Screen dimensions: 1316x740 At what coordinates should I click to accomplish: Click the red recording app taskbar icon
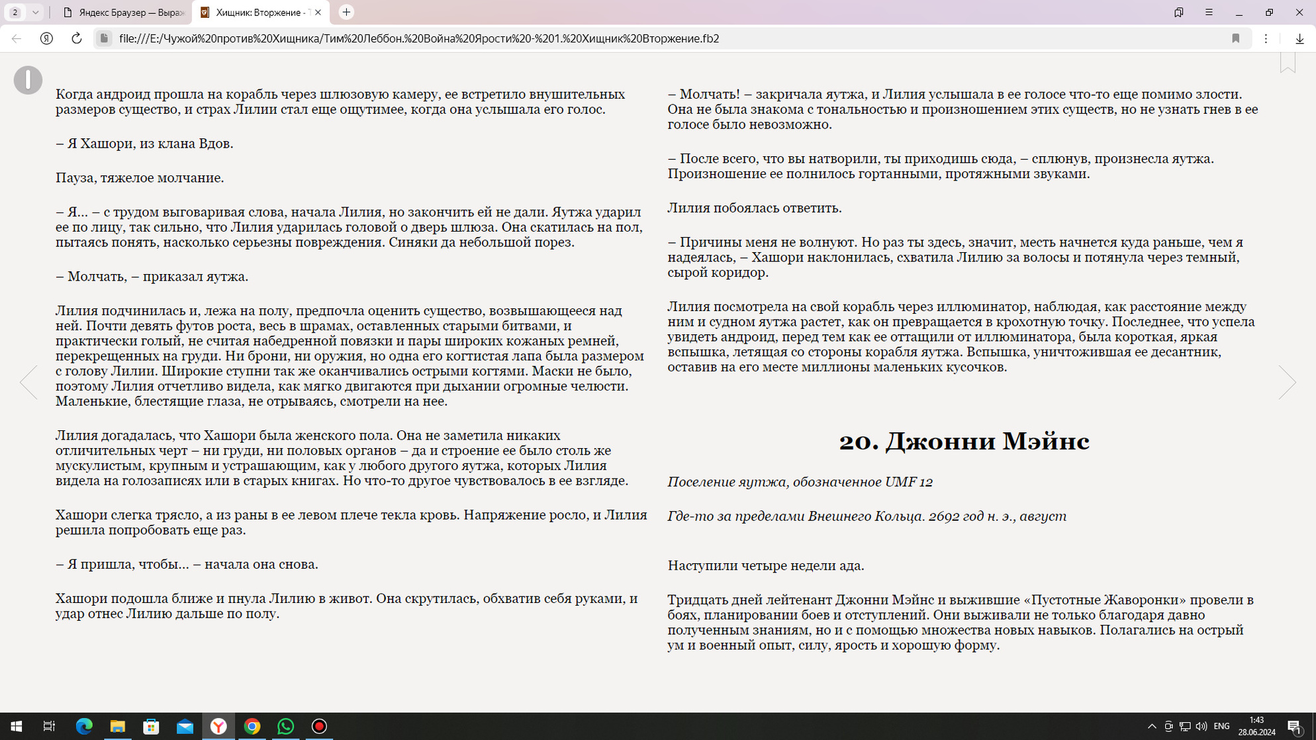pyautogui.click(x=319, y=726)
